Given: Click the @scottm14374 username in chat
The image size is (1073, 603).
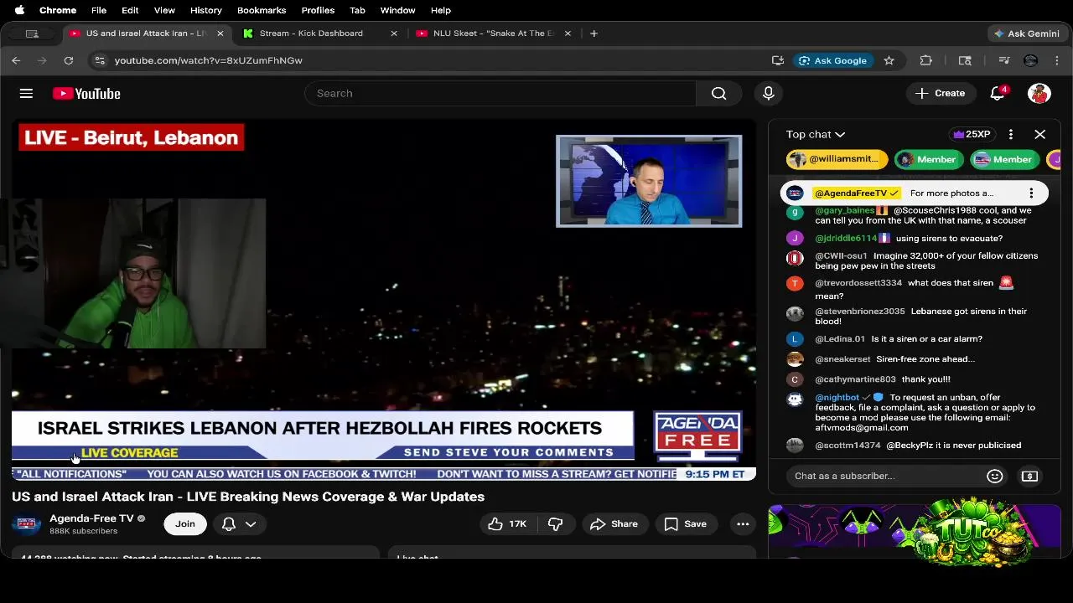Looking at the screenshot, I should point(848,446).
